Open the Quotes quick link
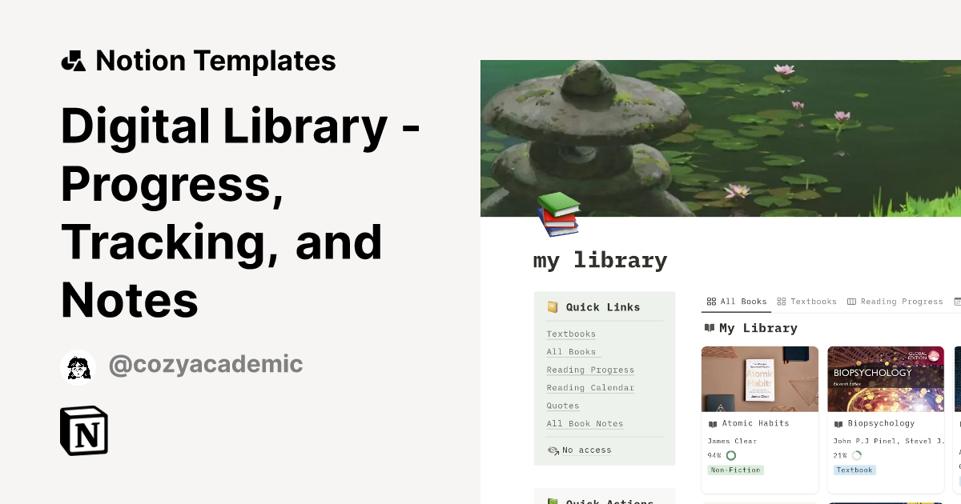Image resolution: width=961 pixels, height=504 pixels. [x=562, y=406]
